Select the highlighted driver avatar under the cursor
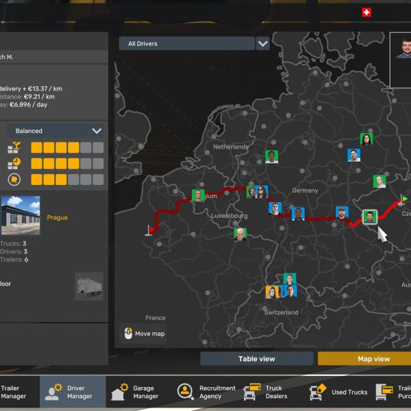This screenshot has width=411, height=411. pos(369,217)
